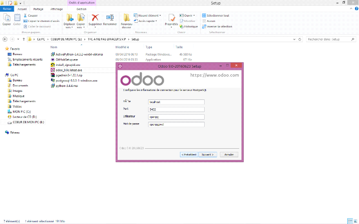Click the Suivant > button
359x224 pixels.
[x=208, y=155]
